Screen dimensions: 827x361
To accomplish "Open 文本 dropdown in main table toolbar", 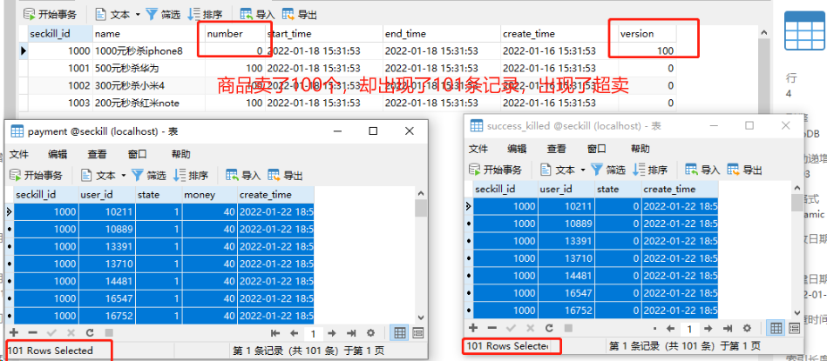I will coord(118,14).
